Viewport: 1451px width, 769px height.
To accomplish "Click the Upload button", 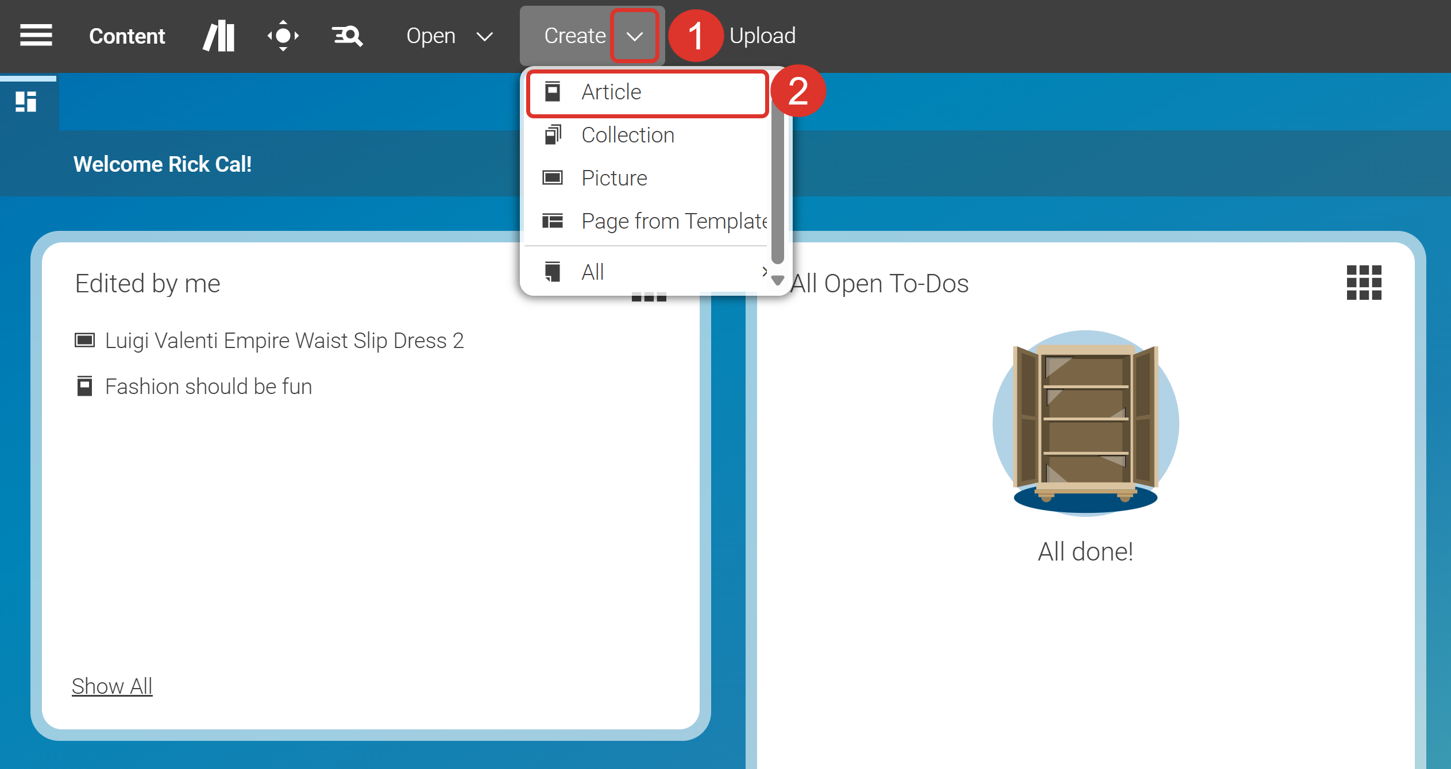I will (x=762, y=36).
